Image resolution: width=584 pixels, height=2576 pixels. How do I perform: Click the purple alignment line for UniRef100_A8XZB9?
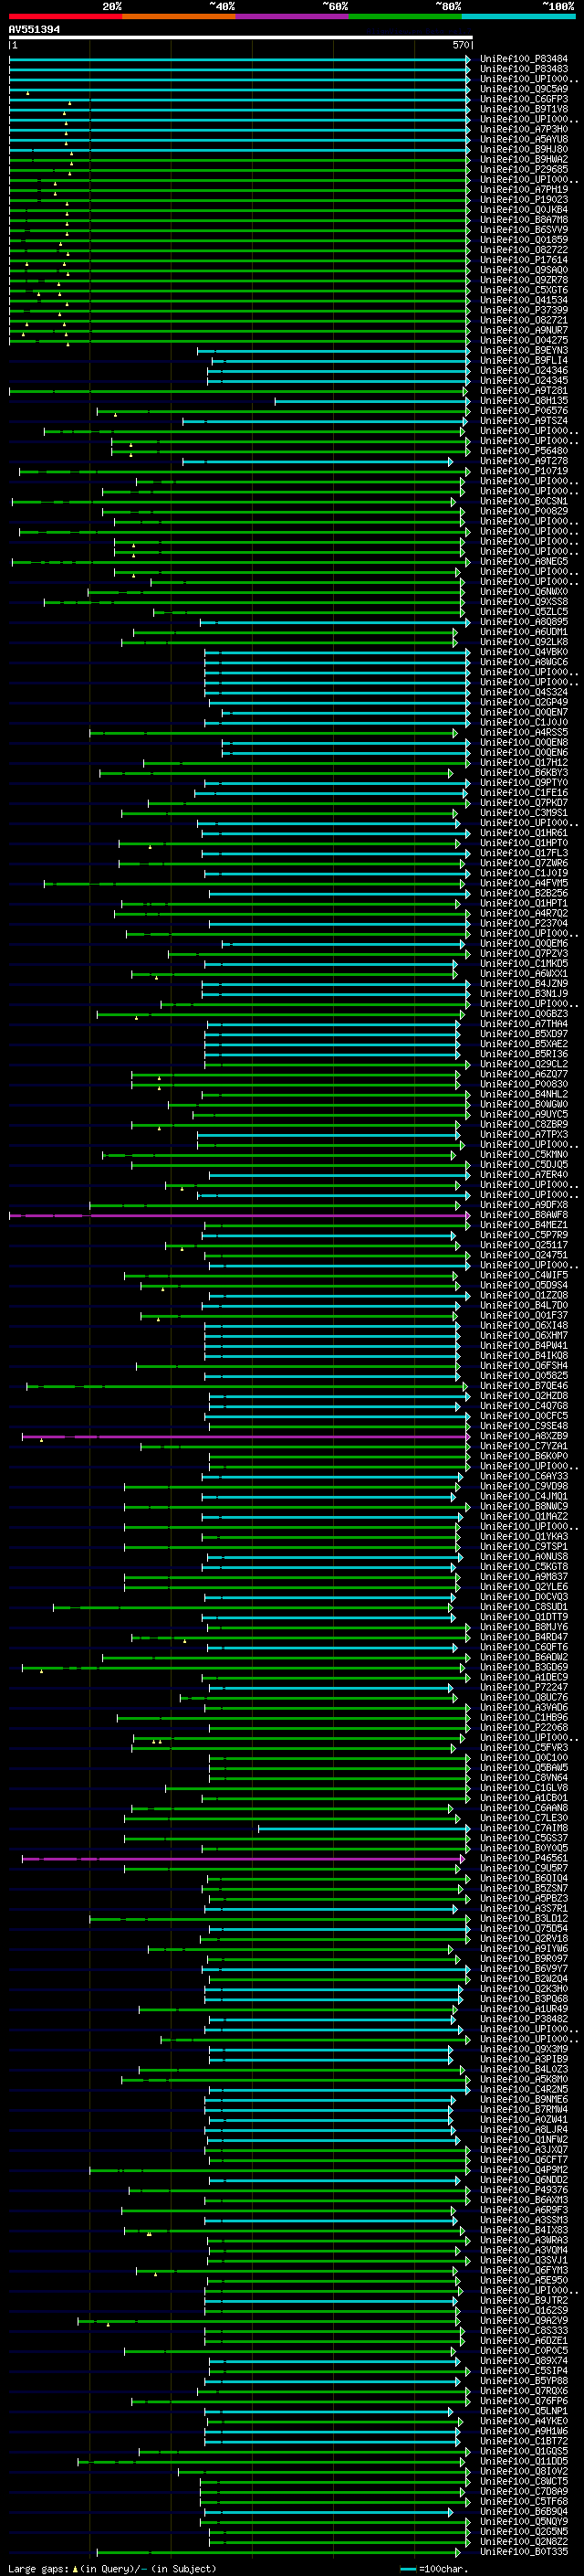point(245,1436)
